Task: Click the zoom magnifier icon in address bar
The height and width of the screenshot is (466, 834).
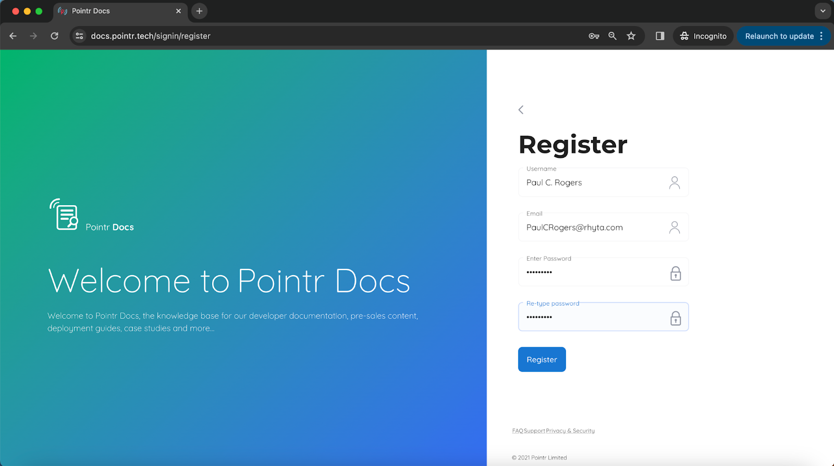Action: (612, 36)
